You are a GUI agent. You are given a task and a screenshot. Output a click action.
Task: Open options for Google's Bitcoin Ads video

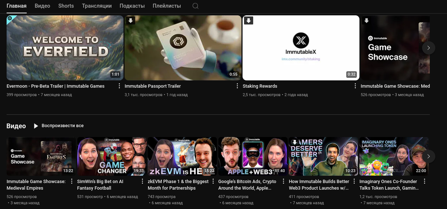283,181
